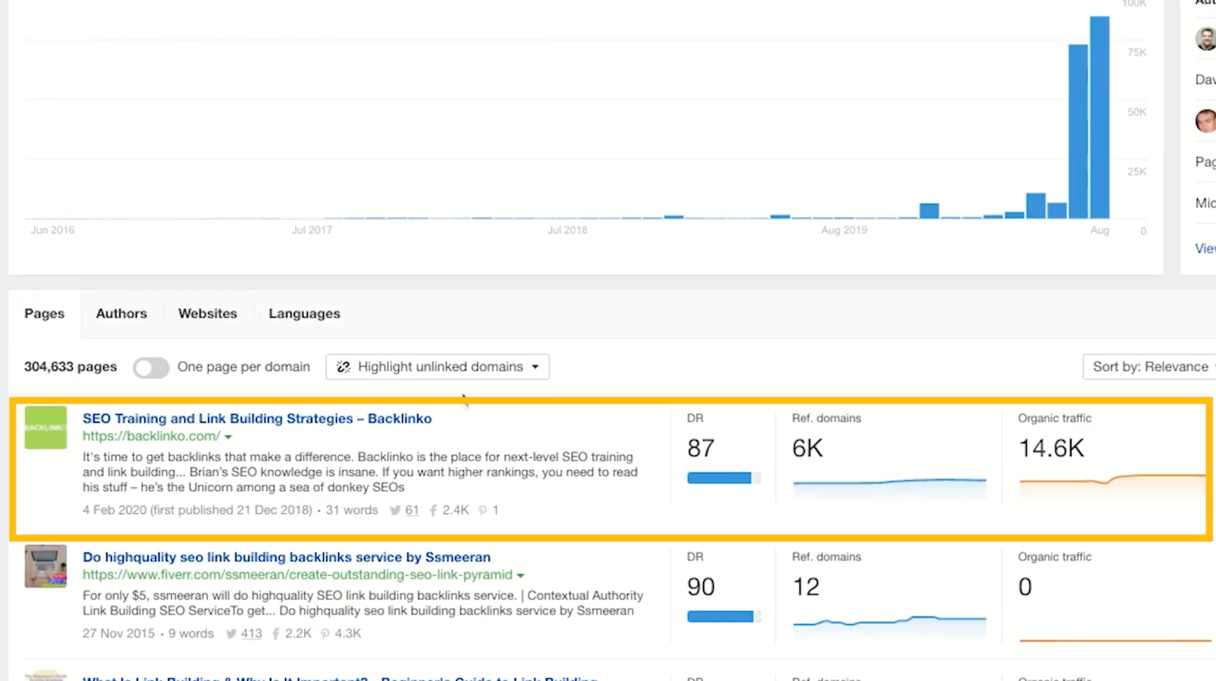Click the Facebook icon beside 2.4K

click(433, 511)
